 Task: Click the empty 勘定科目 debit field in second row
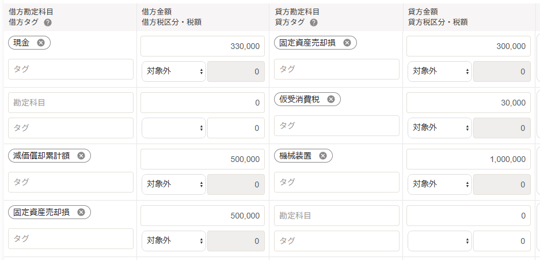point(71,103)
